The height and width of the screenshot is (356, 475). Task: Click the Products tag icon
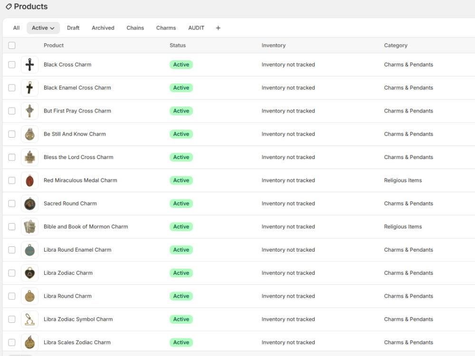[x=9, y=6]
